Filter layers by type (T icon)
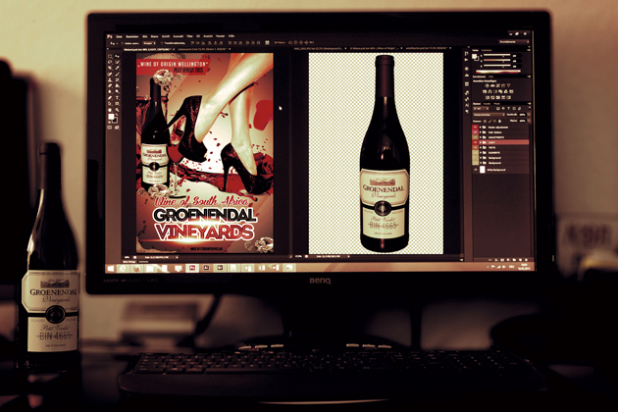Screen dimensions: 618x412 point(508,109)
